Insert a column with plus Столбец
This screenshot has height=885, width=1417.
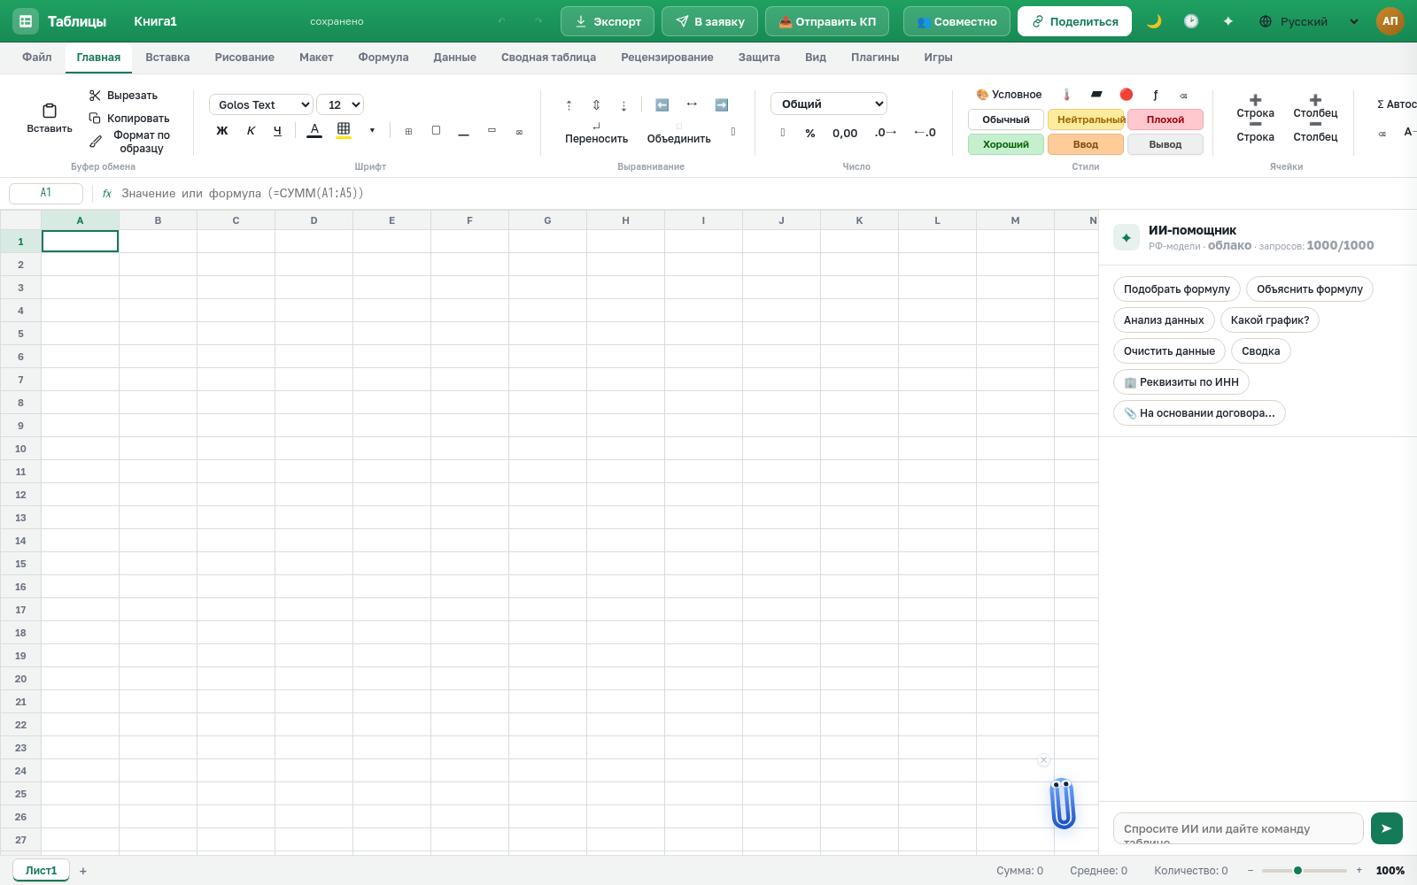click(x=1315, y=106)
